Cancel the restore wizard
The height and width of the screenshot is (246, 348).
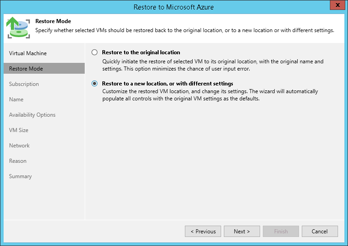point(320,232)
